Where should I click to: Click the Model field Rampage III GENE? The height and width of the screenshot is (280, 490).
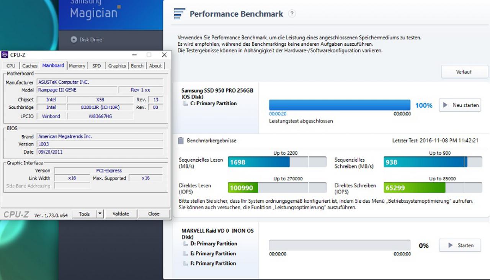click(77, 90)
